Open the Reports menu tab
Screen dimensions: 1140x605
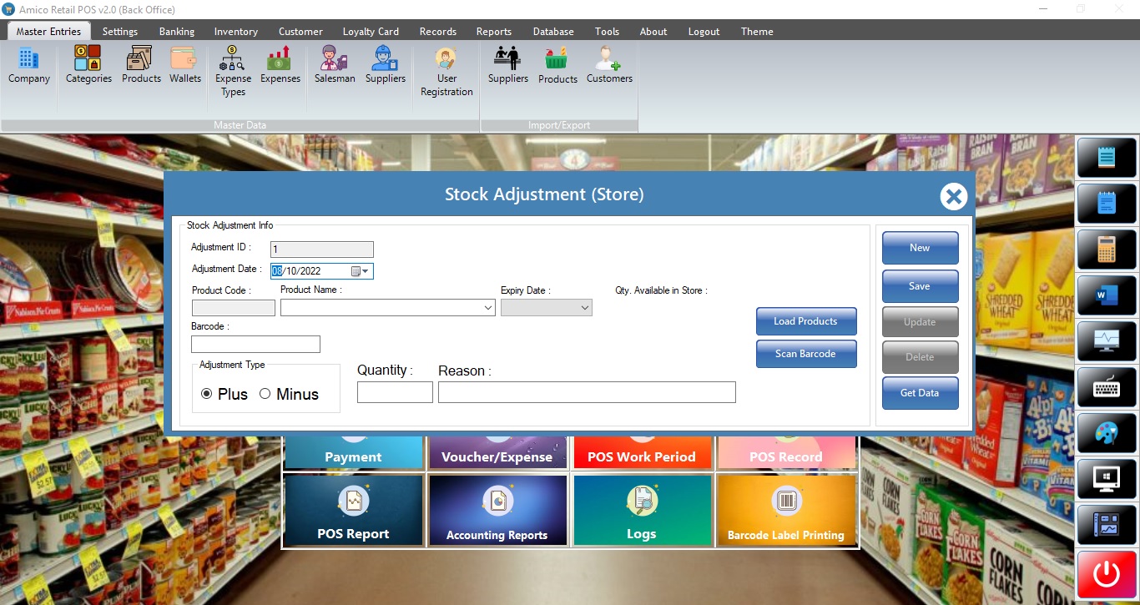pyautogui.click(x=493, y=32)
